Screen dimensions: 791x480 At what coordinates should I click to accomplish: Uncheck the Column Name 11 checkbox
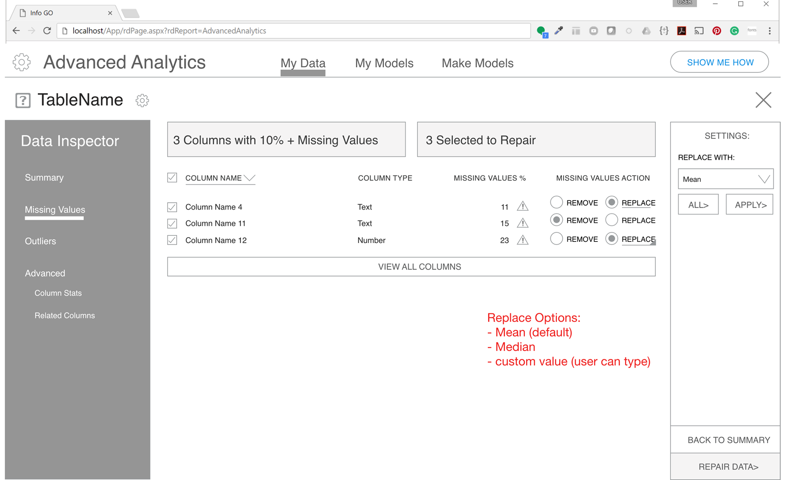(172, 224)
